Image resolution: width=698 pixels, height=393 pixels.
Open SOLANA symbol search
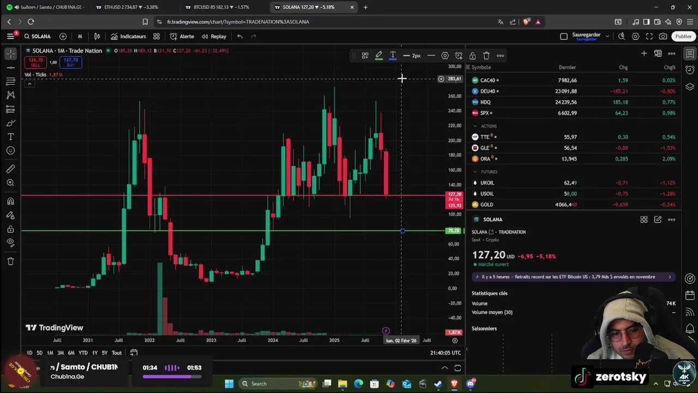tap(37, 37)
